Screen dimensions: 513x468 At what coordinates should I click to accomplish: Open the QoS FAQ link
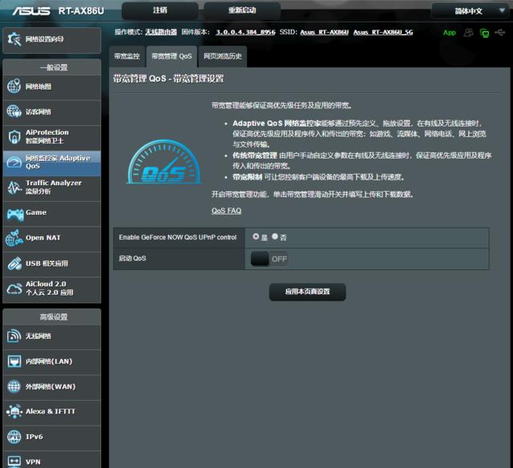coord(226,211)
